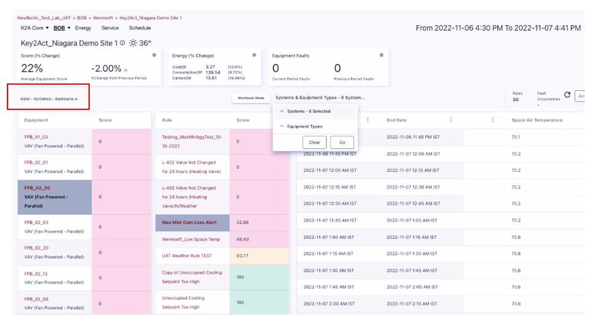Open End Date column options menu
This screenshot has width=598, height=321.
tap(451, 120)
